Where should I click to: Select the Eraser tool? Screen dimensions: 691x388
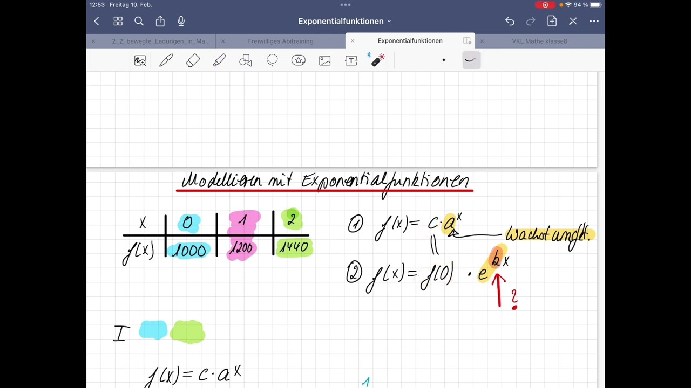pos(193,60)
